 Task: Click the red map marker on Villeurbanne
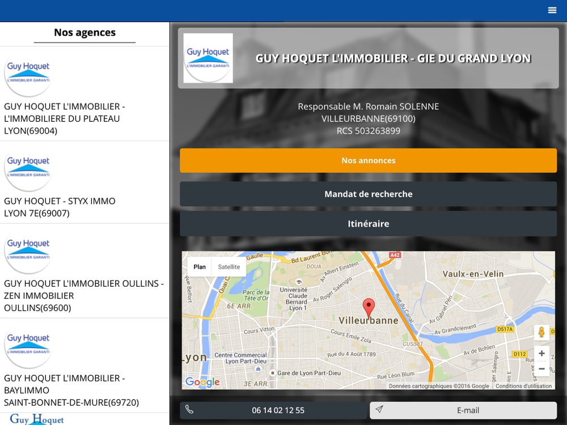pos(369,308)
